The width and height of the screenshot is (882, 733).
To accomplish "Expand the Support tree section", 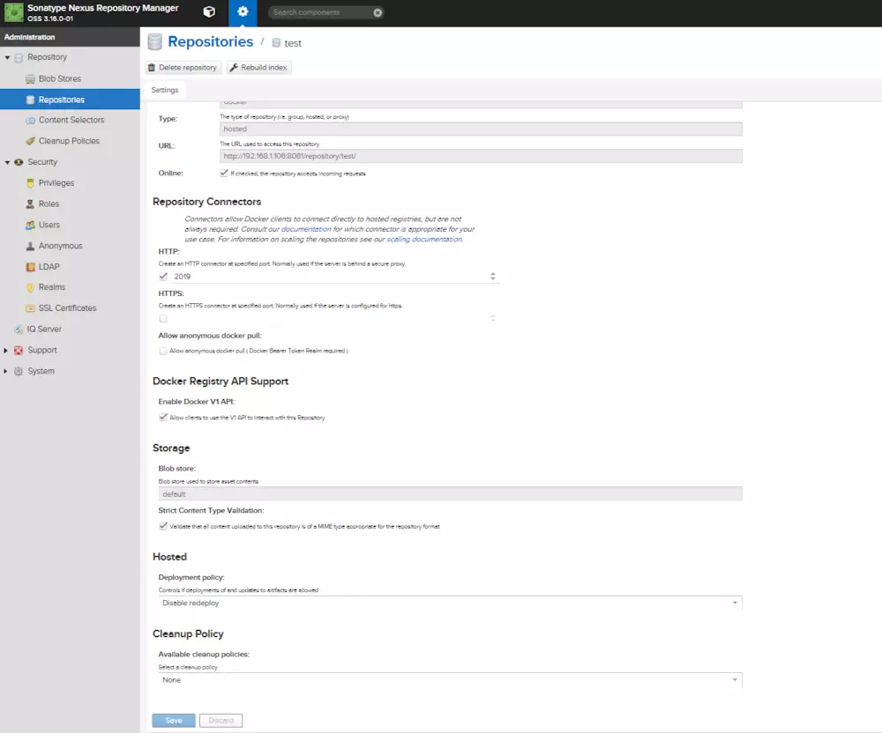I will pos(5,350).
